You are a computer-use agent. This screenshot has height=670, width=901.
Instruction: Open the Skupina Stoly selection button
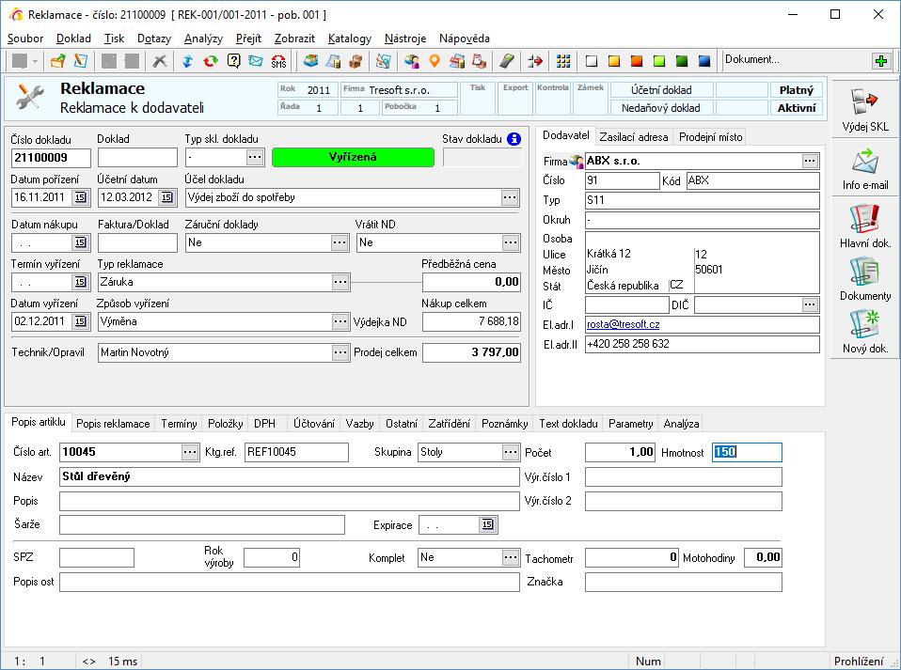click(x=511, y=452)
